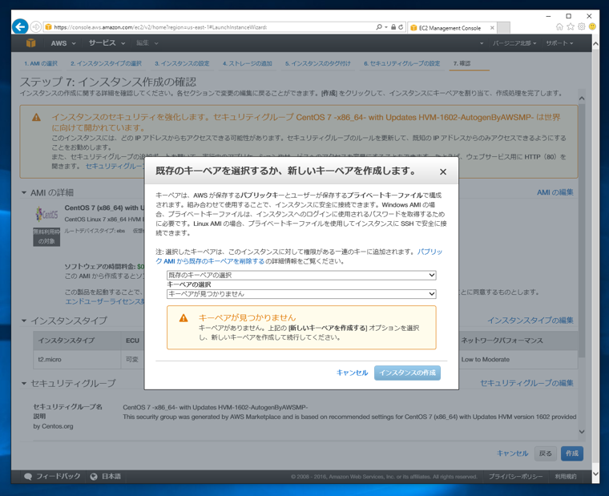The width and height of the screenshot is (609, 496).
Task: Click the new tab button
Action: (x=503, y=28)
